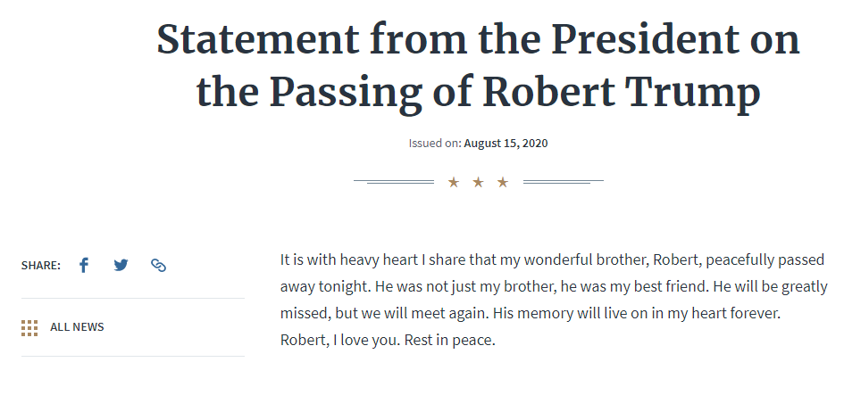This screenshot has height=420, width=844.
Task: Copy the page link using chain icon
Action: pyautogui.click(x=159, y=265)
